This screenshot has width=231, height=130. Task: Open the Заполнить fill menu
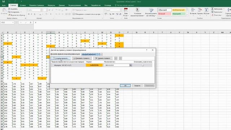click(x=217, y=12)
